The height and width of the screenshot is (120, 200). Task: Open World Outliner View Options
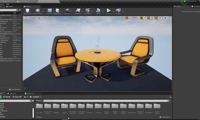(x=15, y=89)
